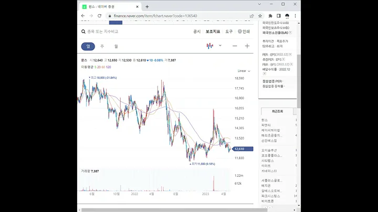
Task: Click help icon next to PER EPS(2022.12)
Action: point(290,55)
